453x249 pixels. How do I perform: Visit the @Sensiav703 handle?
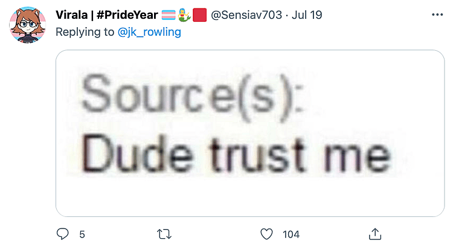point(246,15)
